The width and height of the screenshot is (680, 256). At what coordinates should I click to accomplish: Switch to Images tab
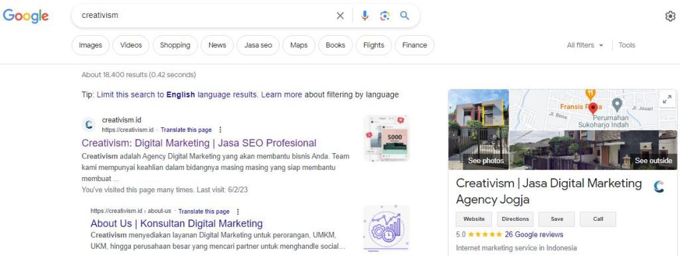click(90, 45)
